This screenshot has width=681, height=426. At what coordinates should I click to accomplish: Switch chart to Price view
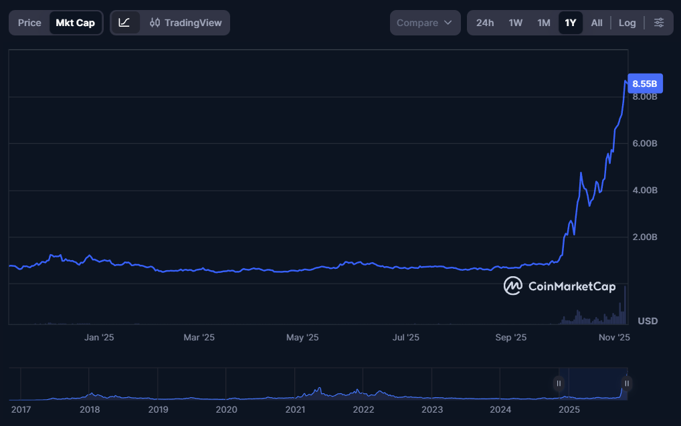click(x=29, y=22)
